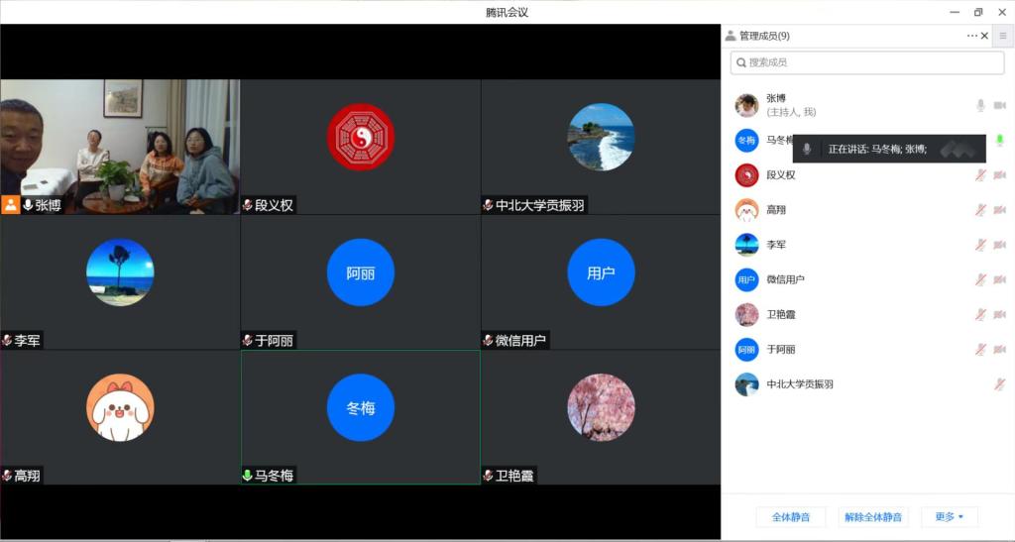This screenshot has width=1015, height=542.
Task: Expand the 更多 dropdown button
Action: 949,517
